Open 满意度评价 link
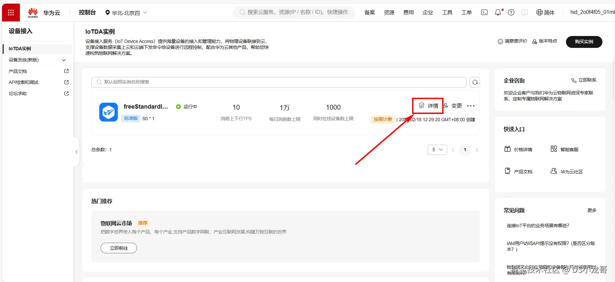This screenshot has height=282, width=615. (512, 41)
